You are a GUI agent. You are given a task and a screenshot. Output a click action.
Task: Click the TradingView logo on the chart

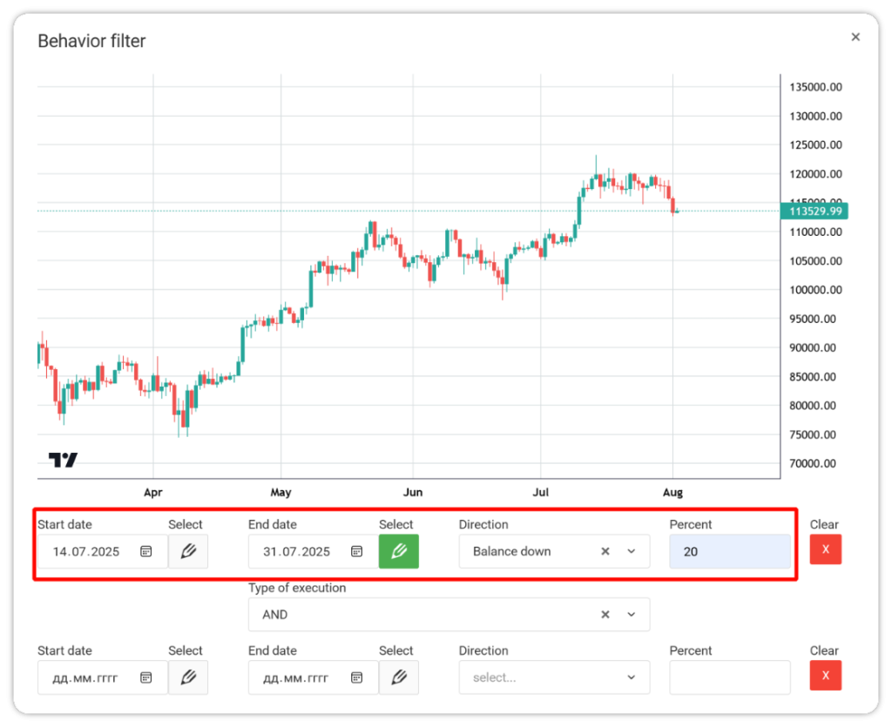(x=63, y=460)
